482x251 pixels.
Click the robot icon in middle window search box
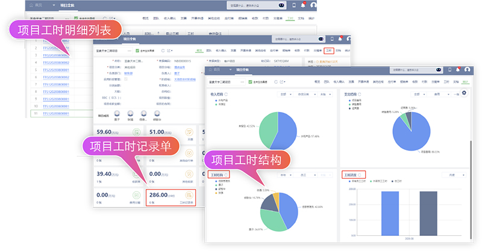321,39
